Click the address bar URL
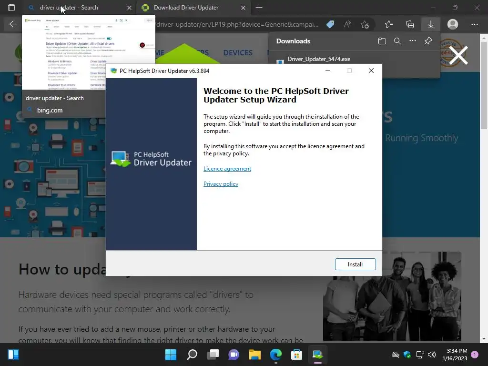 pos(237,24)
